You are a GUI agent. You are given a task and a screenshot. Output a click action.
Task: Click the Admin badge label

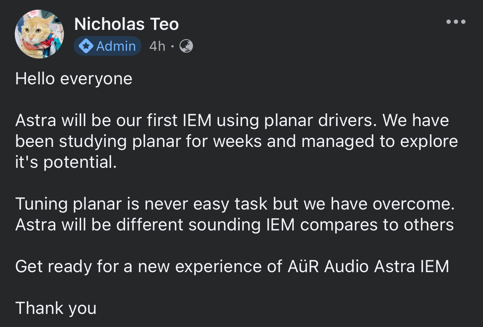[107, 46]
